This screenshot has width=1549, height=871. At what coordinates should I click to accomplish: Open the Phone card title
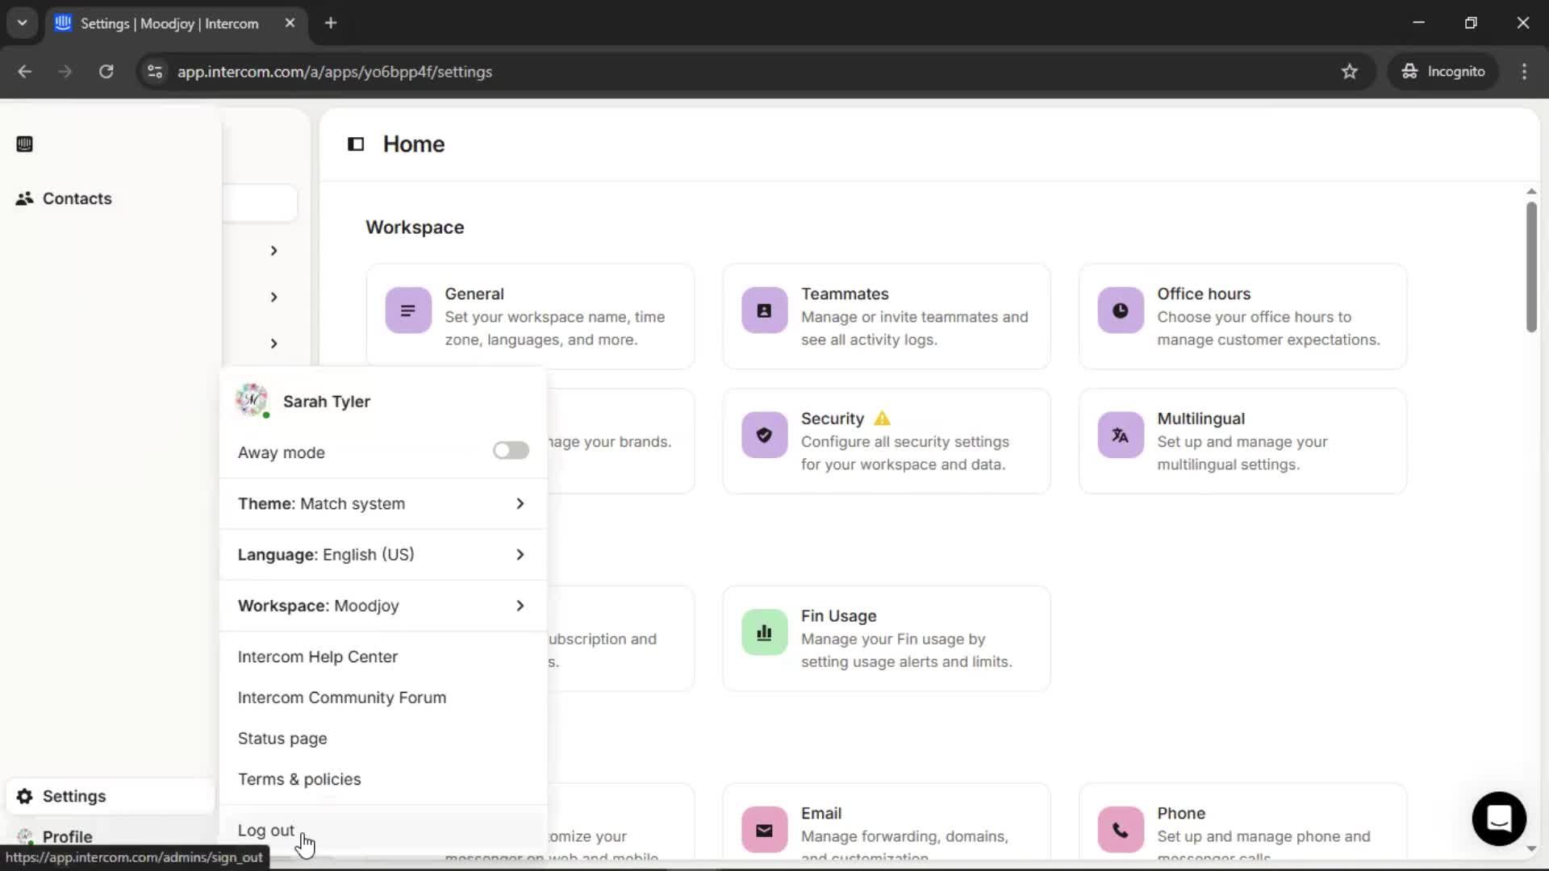click(1181, 813)
